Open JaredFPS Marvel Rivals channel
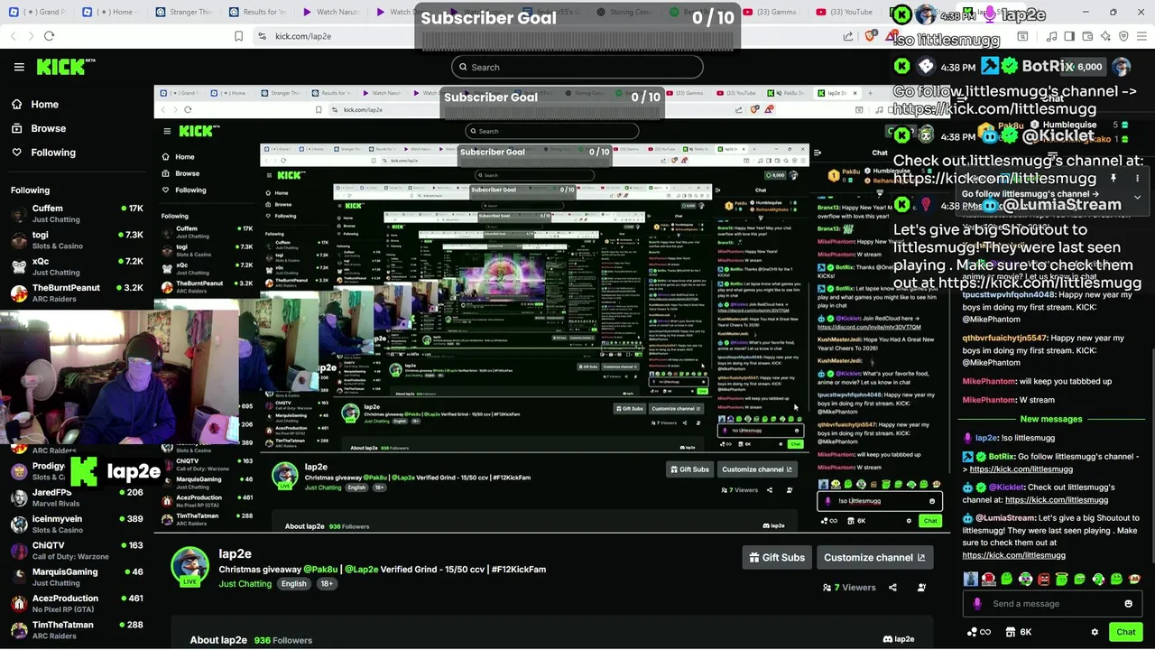This screenshot has width=1155, height=650. pyautogui.click(x=77, y=497)
